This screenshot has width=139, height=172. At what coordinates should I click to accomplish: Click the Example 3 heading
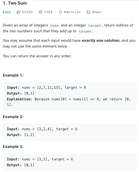point(13,147)
